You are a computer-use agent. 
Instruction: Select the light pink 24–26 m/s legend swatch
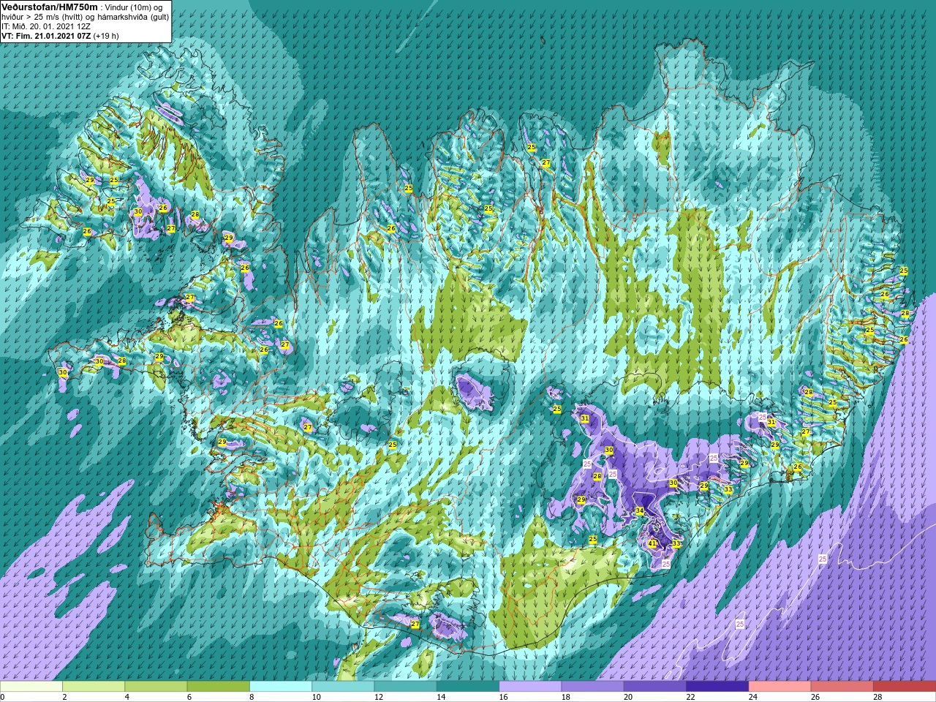780,687
